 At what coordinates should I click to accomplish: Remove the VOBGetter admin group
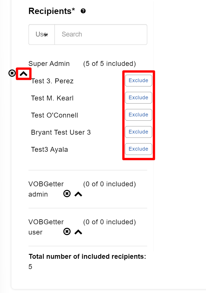(67, 194)
